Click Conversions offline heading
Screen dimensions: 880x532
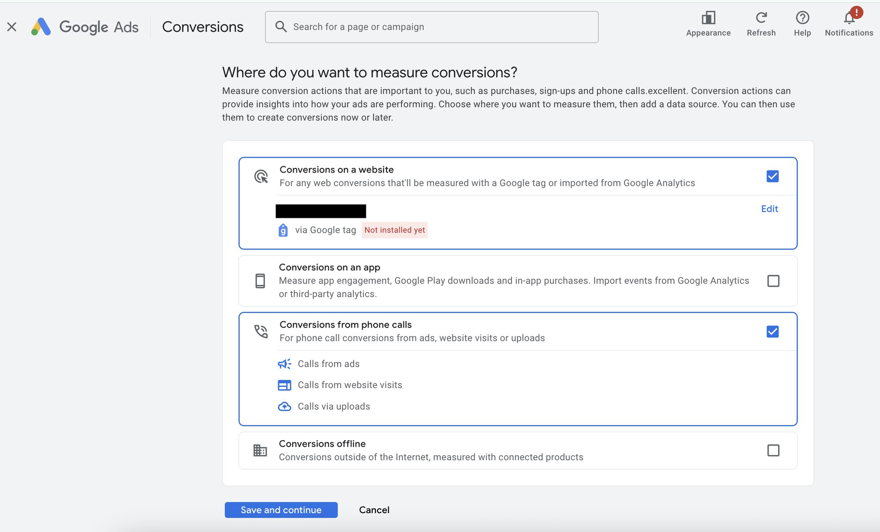322,444
